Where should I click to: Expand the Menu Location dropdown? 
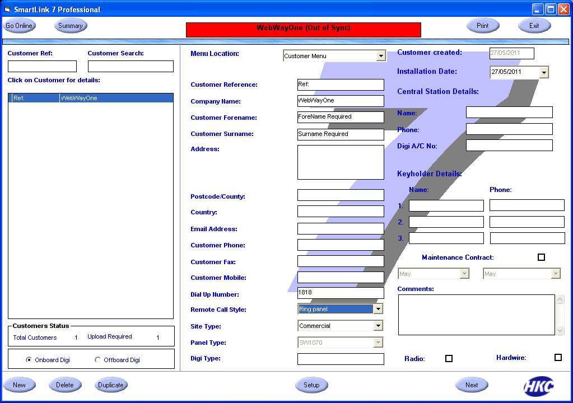click(x=381, y=56)
